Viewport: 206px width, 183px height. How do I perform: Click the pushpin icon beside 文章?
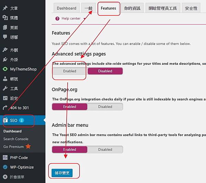[5, 8]
